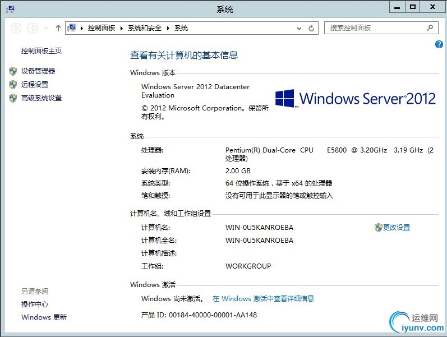Expand the chevron before 系统 breadcrumb
Screen dimensions: 447x337
[x=168, y=28]
